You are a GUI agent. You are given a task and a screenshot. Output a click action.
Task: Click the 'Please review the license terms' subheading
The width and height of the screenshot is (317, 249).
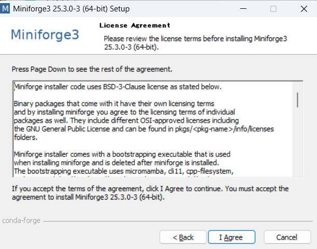coord(195,43)
